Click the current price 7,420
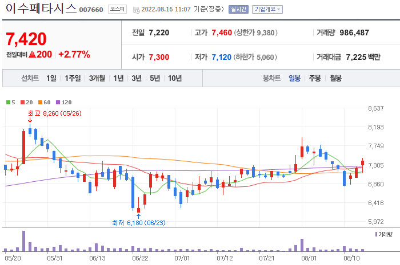Image resolution: width=400 pixels, height=265 pixels. tap(26, 39)
